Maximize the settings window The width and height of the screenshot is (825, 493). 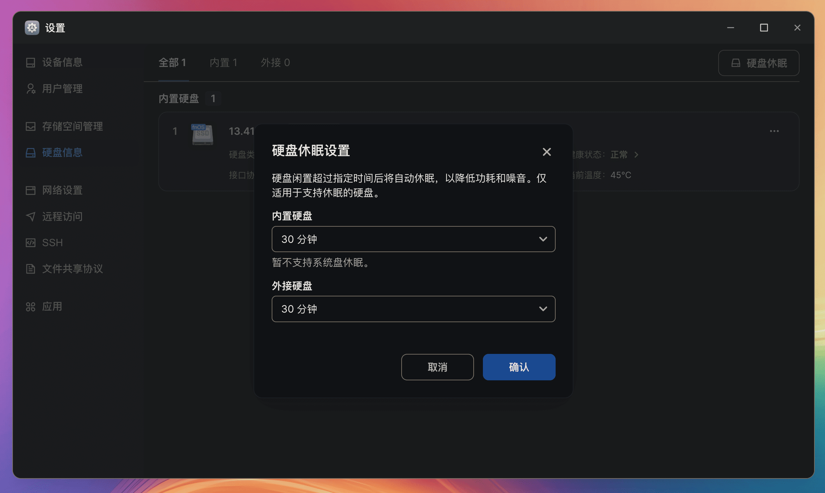[x=764, y=27]
